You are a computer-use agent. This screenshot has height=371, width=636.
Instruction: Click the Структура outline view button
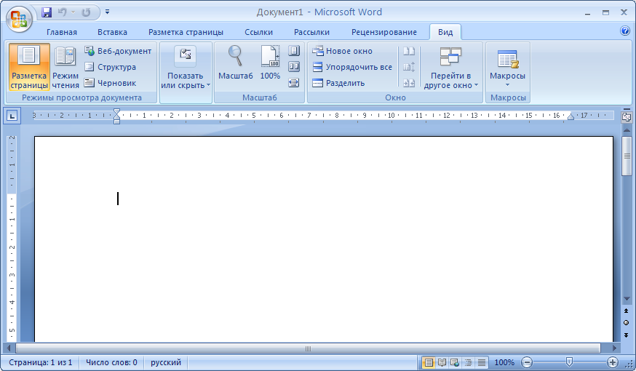click(110, 67)
